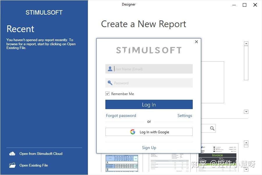Click the upward scroll arrow on the right edge

coord(246,43)
